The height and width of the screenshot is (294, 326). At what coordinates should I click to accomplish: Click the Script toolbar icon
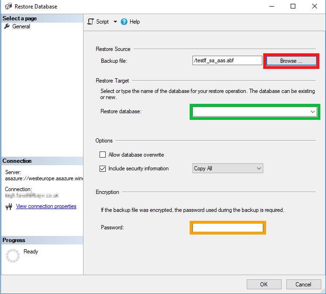click(x=91, y=22)
